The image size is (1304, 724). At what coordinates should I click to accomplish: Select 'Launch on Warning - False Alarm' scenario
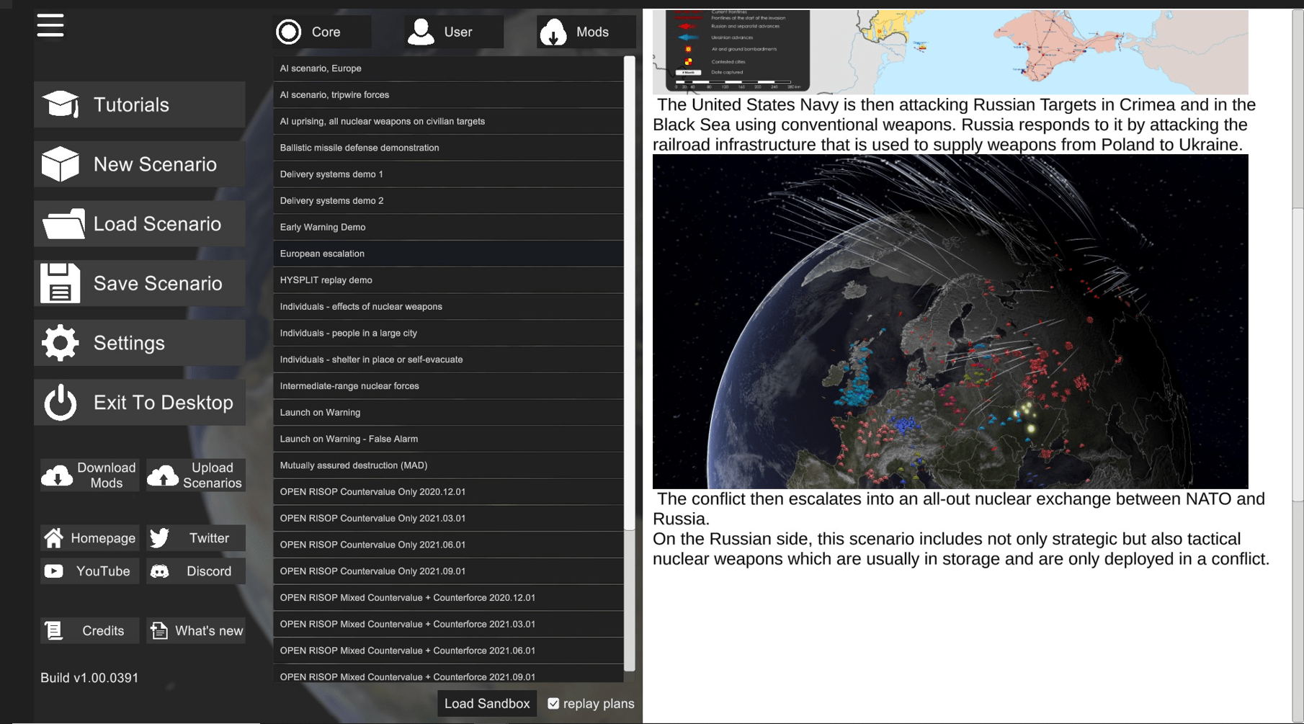click(448, 439)
